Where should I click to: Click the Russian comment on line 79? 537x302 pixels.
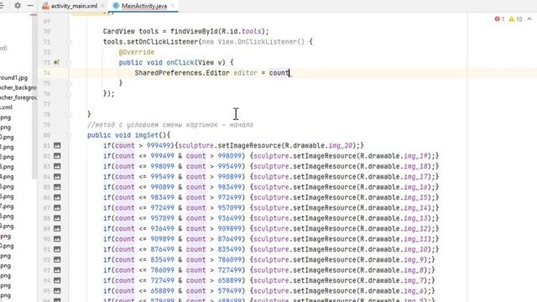170,125
